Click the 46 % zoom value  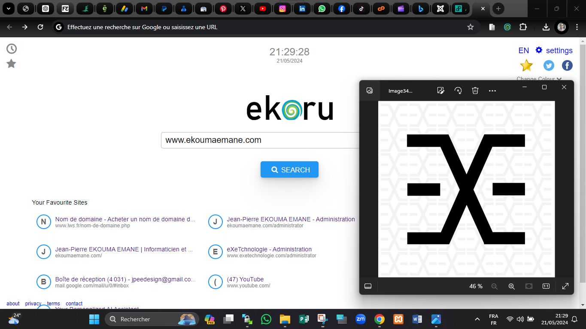(476, 286)
